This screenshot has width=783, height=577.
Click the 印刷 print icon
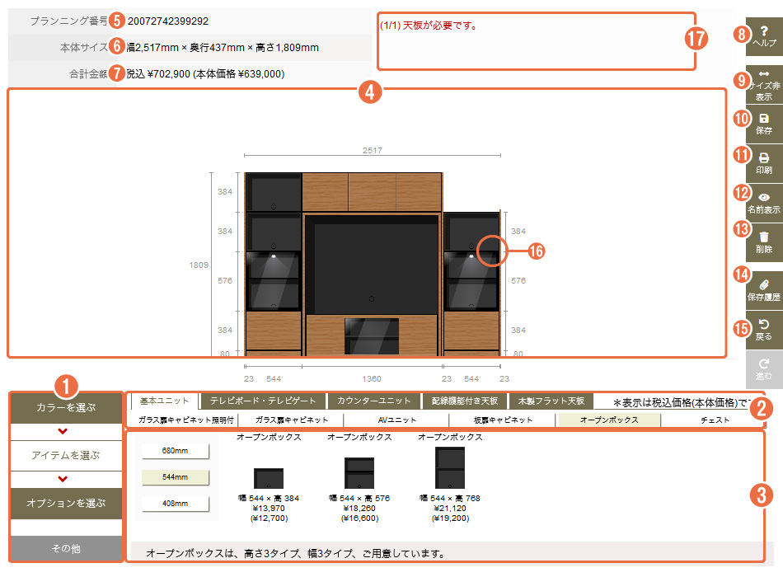tap(764, 163)
